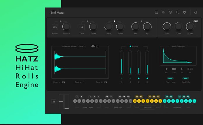The height and width of the screenshot is (125, 203).
Task: Click the Tune knob
Action: (178, 26)
